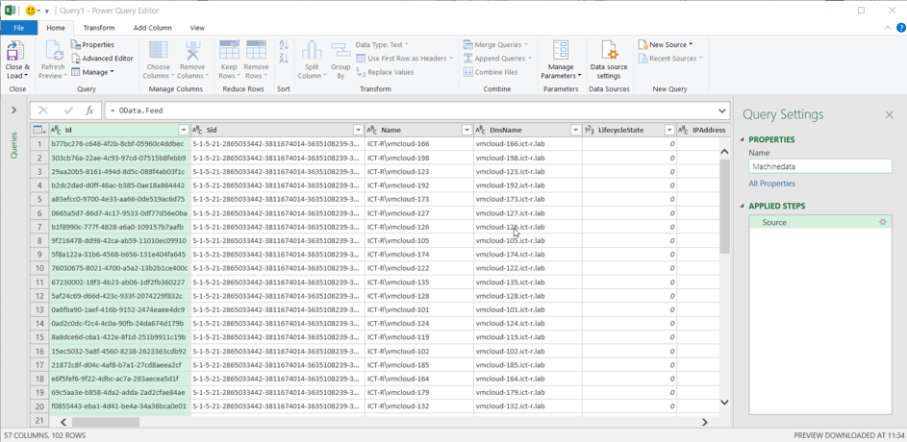Open the Id column filter dropdown
The width and height of the screenshot is (907, 442).
184,130
